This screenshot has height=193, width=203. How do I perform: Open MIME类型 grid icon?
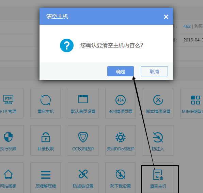[x=196, y=100]
